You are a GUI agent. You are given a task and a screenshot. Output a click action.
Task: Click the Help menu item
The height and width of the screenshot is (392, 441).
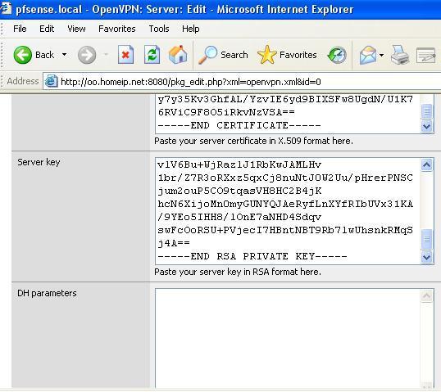pyautogui.click(x=191, y=29)
